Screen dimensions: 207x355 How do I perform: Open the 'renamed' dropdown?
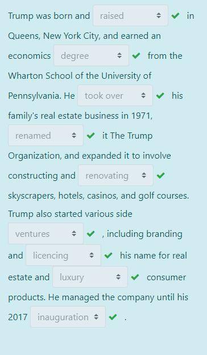point(45,135)
